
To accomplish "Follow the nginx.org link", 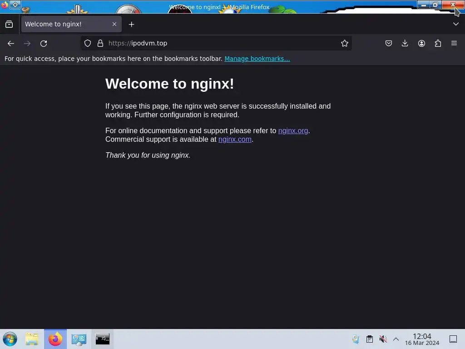I will point(293,130).
